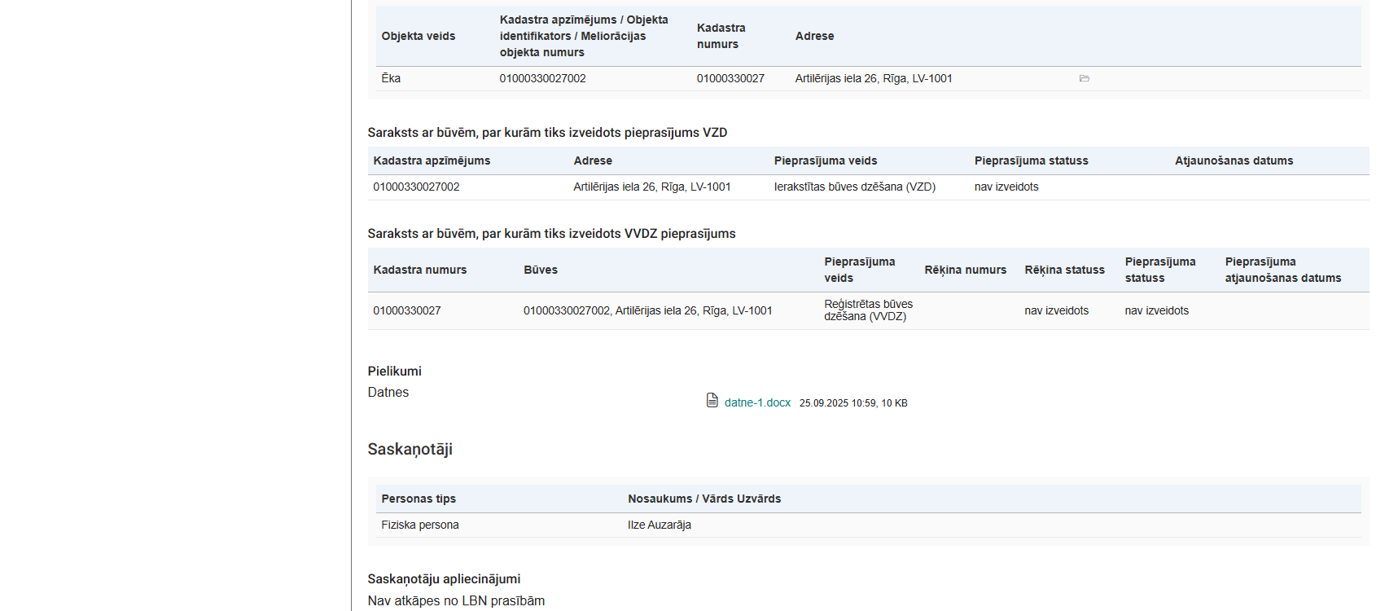Open the datne-1.docx attachment link
This screenshot has width=1385, height=611.
tap(757, 402)
